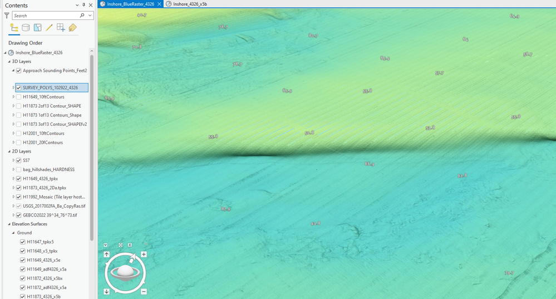Select the H11649_adf4326_x5a elevation source name
This screenshot has width=556, height=299.
(x=47, y=269)
